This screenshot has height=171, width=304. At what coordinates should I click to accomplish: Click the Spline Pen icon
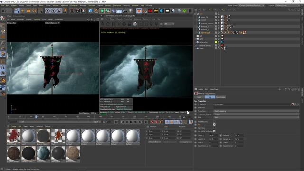pos(96,11)
